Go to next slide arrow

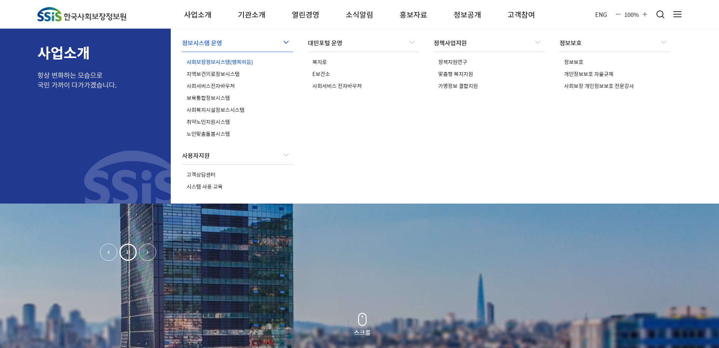[148, 252]
